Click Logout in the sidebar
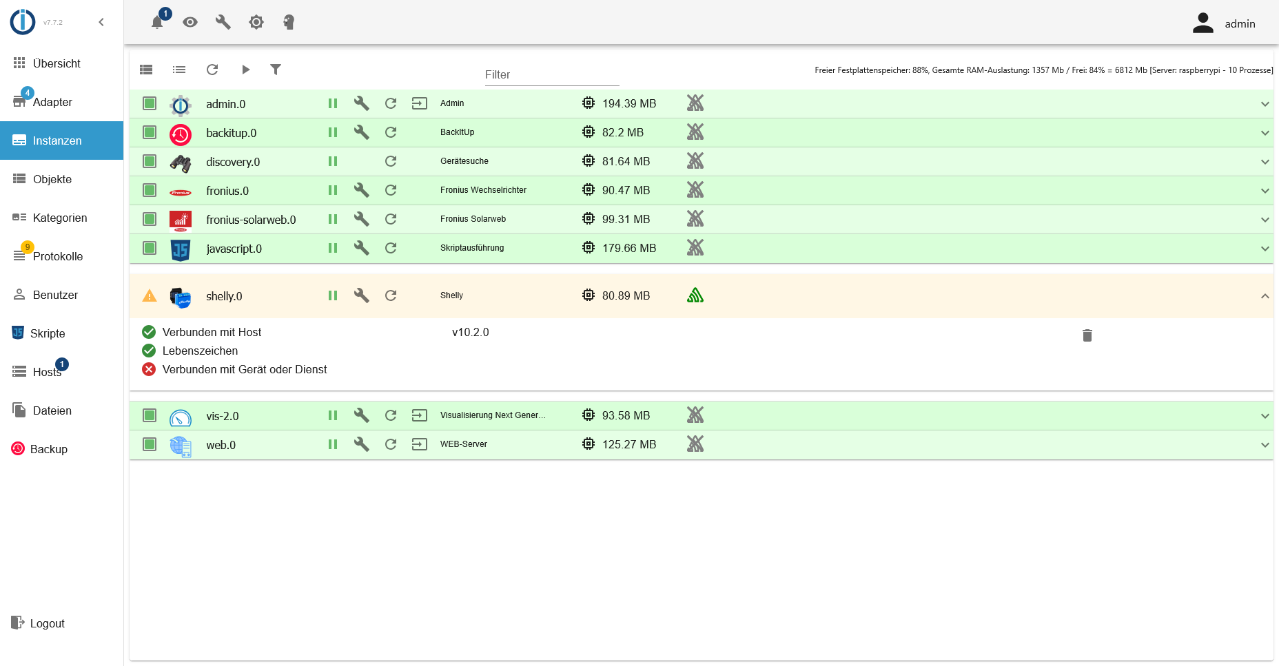Viewport: 1279px width, 666px height. 62,623
